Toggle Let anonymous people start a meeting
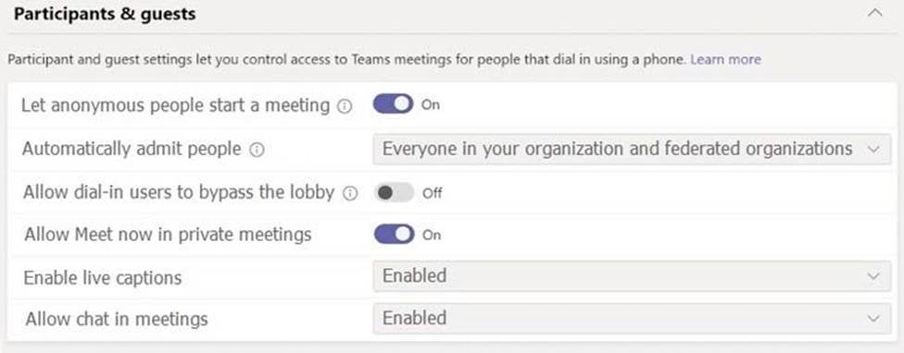 393,104
